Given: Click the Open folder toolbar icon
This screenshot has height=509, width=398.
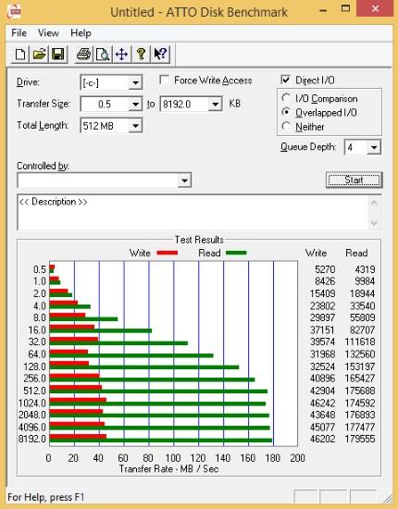Looking at the screenshot, I should tap(39, 54).
